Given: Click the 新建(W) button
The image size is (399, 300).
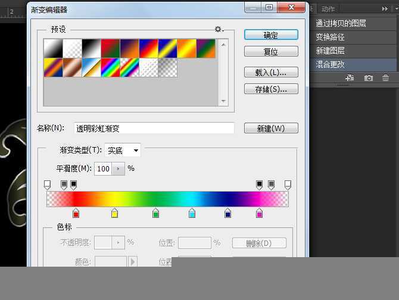Looking at the screenshot, I should click(271, 129).
